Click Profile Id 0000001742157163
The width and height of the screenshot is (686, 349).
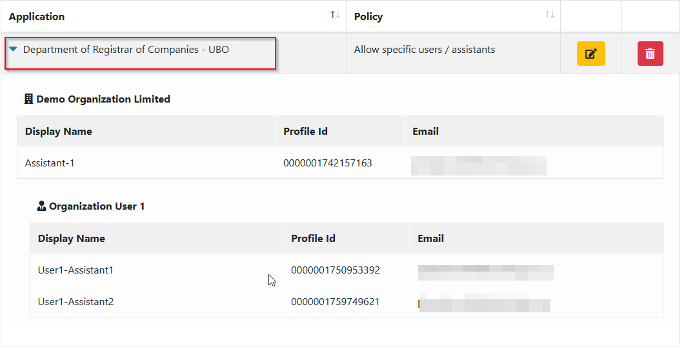coord(327,163)
